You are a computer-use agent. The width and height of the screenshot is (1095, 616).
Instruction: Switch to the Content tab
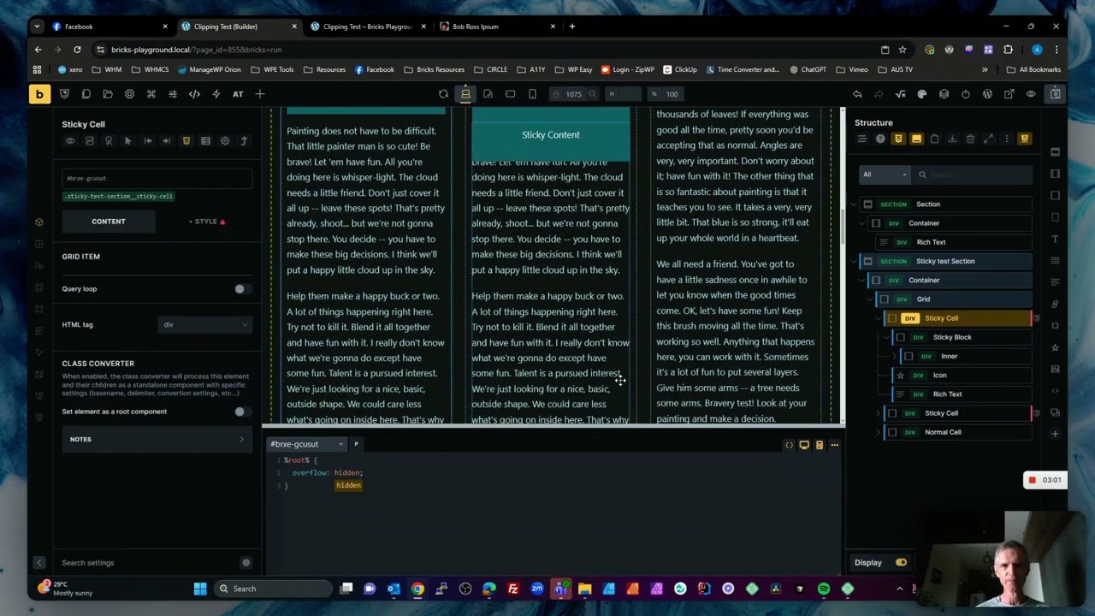109,222
